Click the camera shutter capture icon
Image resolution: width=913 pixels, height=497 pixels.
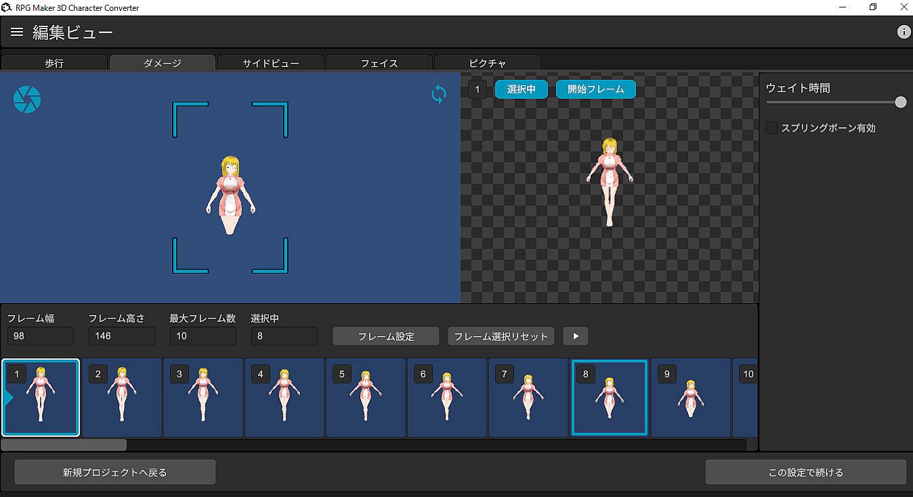27,99
